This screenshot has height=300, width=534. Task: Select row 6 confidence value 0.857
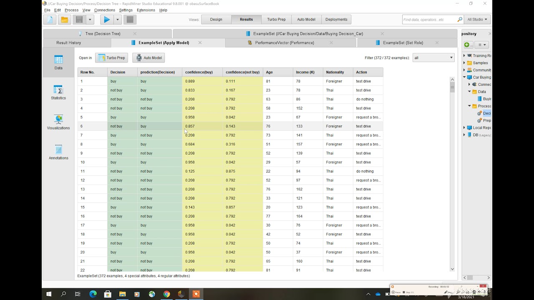coord(202,126)
